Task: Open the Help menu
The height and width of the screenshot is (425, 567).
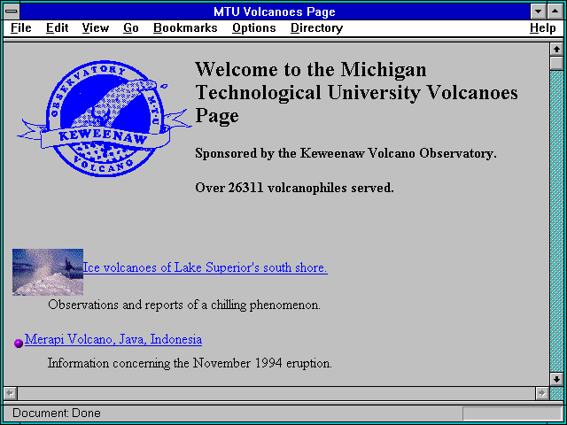Action: 543,28
